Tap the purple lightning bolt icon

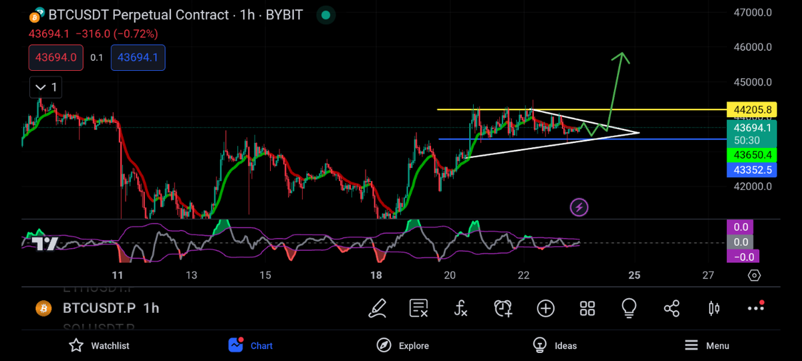tap(579, 207)
